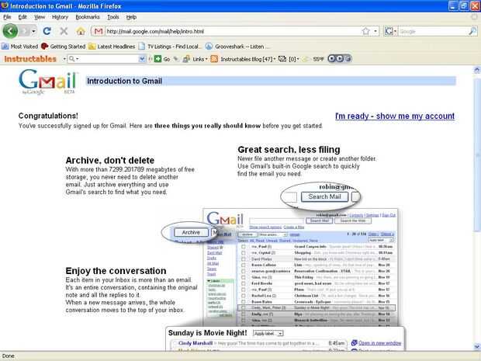Click the envelope mail notifier icon
The width and height of the screenshot is (481, 361).
282,59
